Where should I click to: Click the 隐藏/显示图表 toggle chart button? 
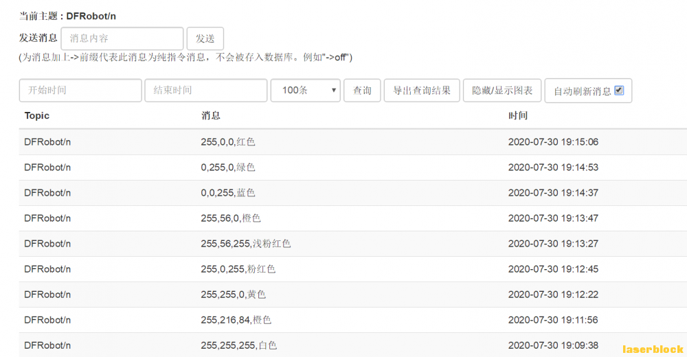pyautogui.click(x=502, y=90)
